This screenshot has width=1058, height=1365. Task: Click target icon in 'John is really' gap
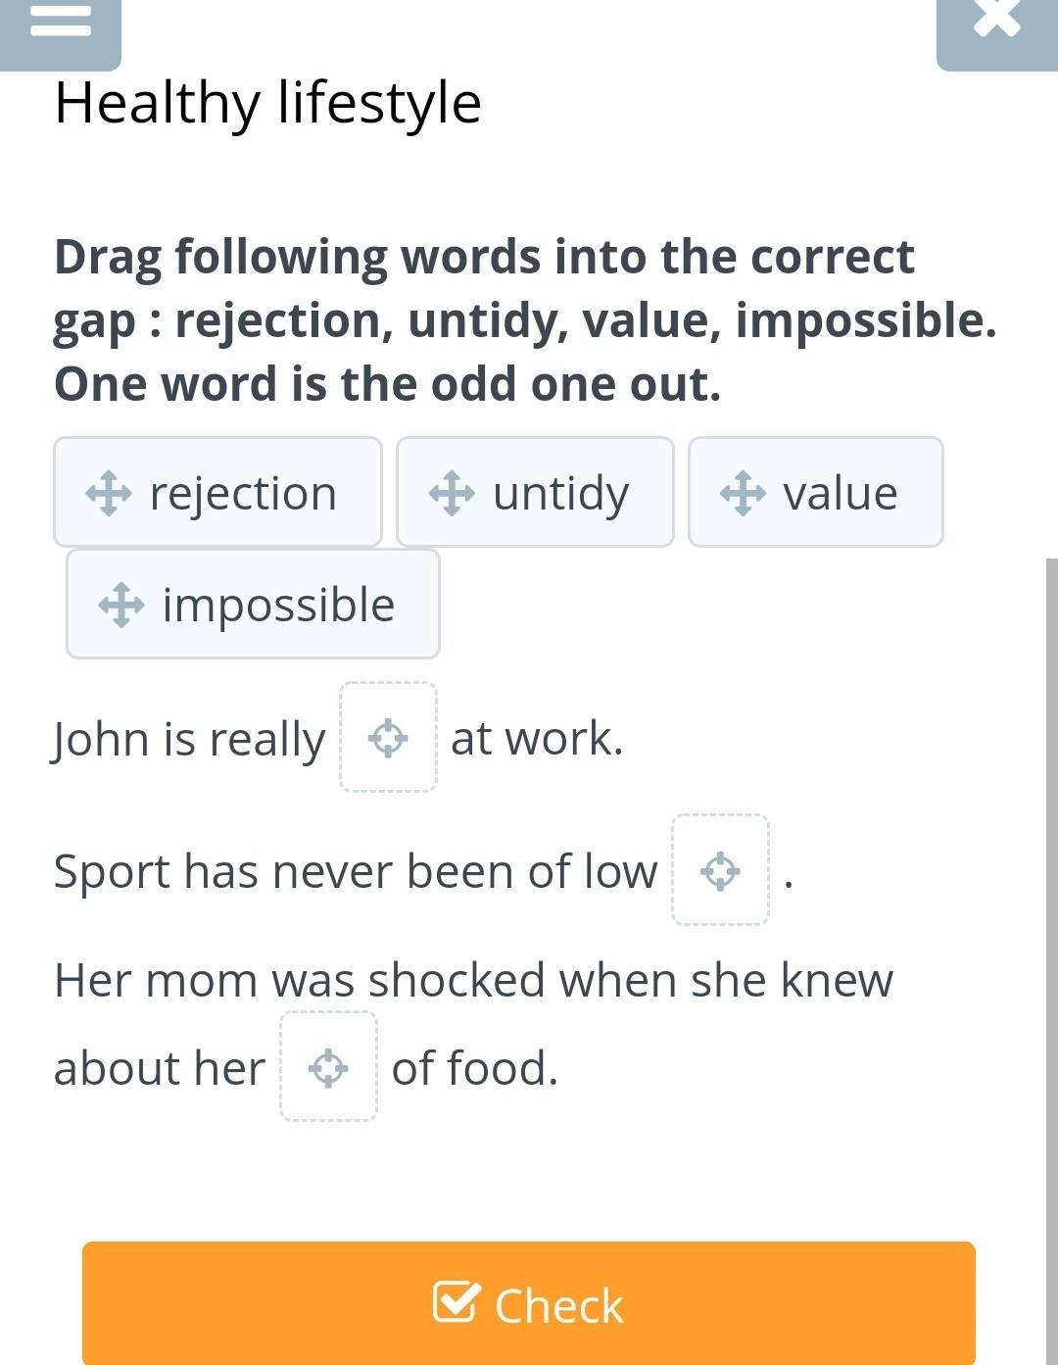click(x=388, y=738)
